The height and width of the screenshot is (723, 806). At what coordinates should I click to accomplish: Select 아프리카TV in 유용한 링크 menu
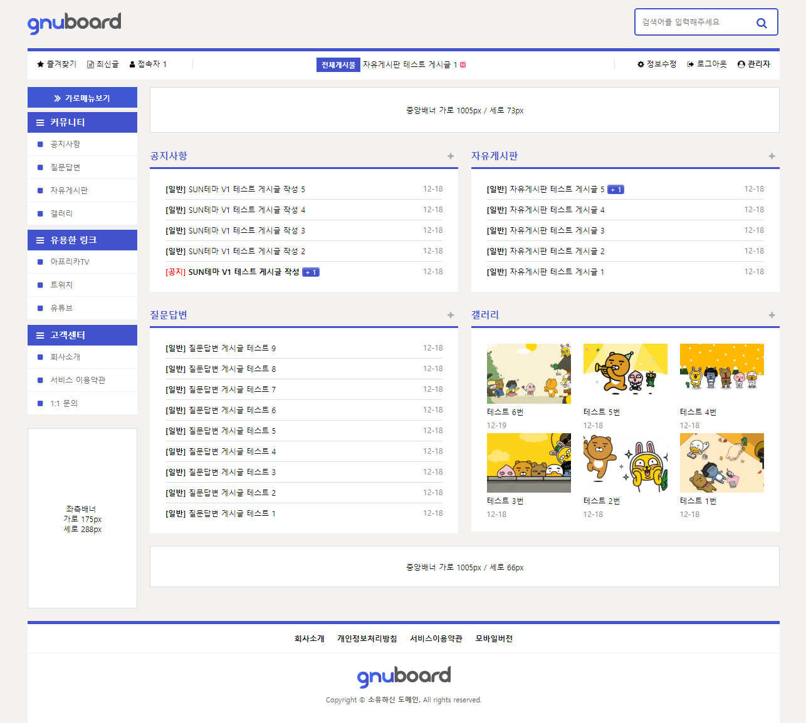point(70,262)
